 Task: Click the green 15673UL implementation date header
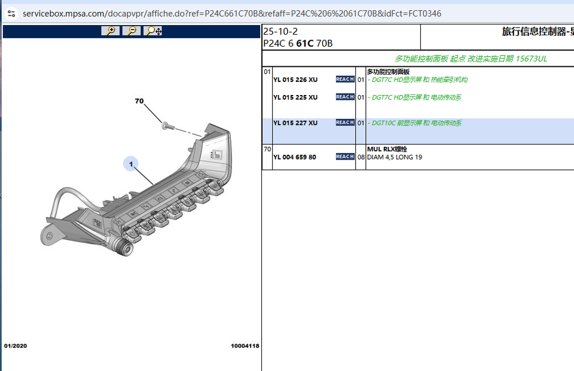[x=471, y=59]
